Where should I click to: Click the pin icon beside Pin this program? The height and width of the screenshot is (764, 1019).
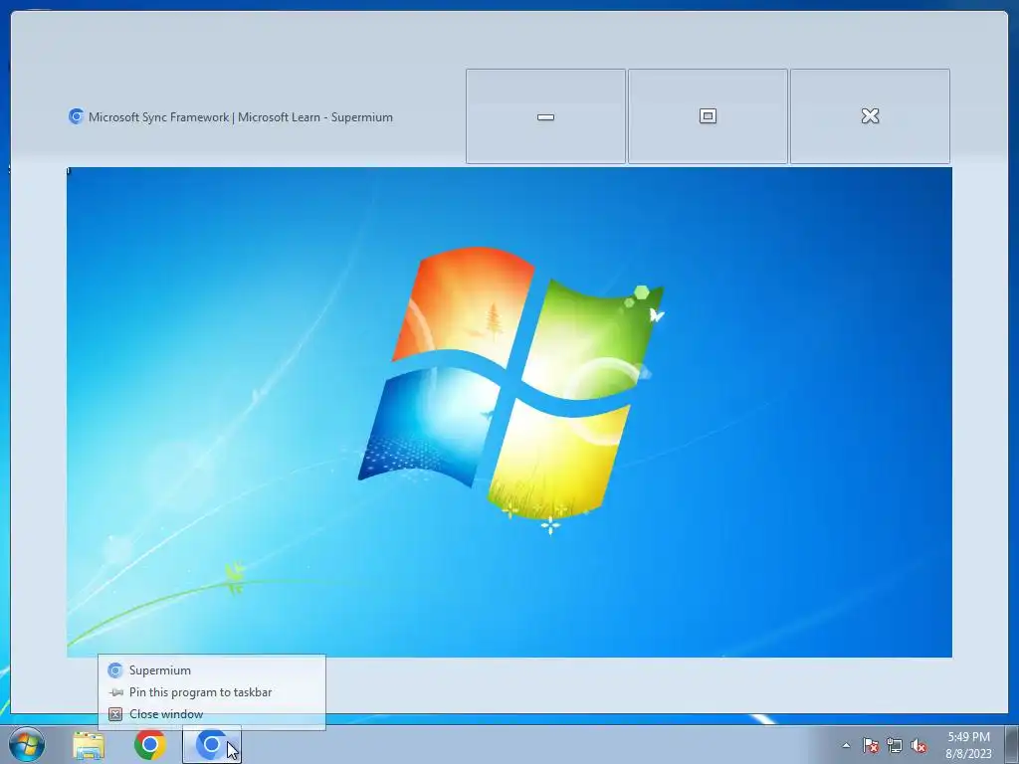tap(115, 692)
